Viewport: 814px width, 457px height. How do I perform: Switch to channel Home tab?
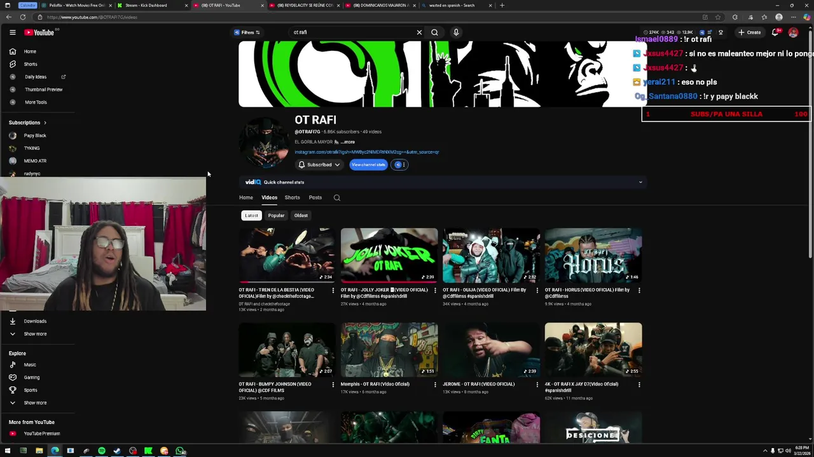click(245, 197)
